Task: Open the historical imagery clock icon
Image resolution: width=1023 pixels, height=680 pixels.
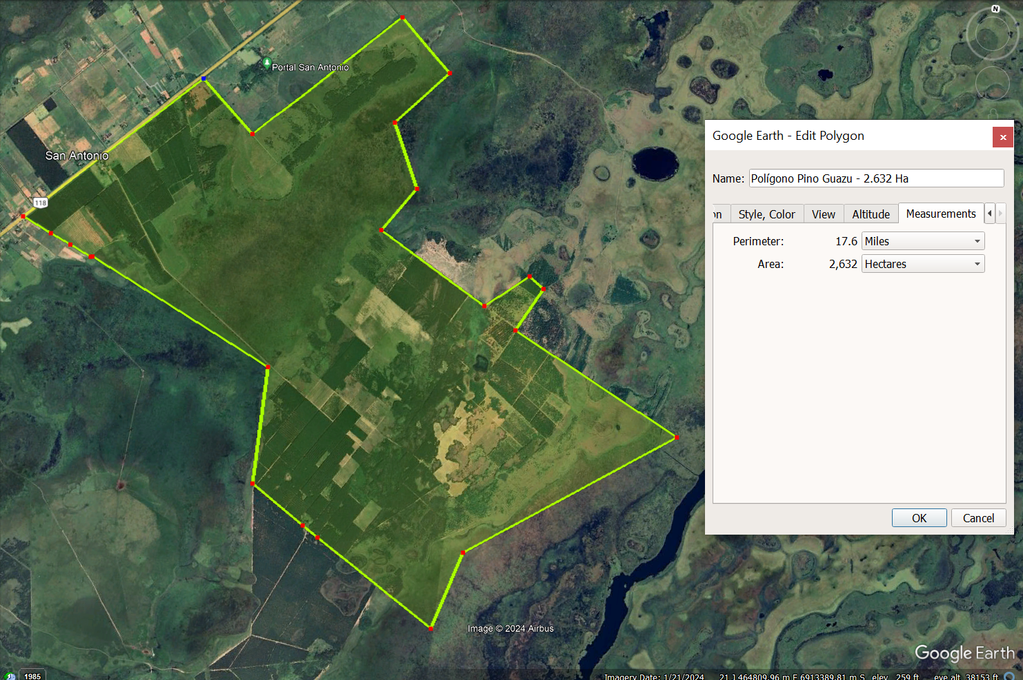Action: click(10, 677)
